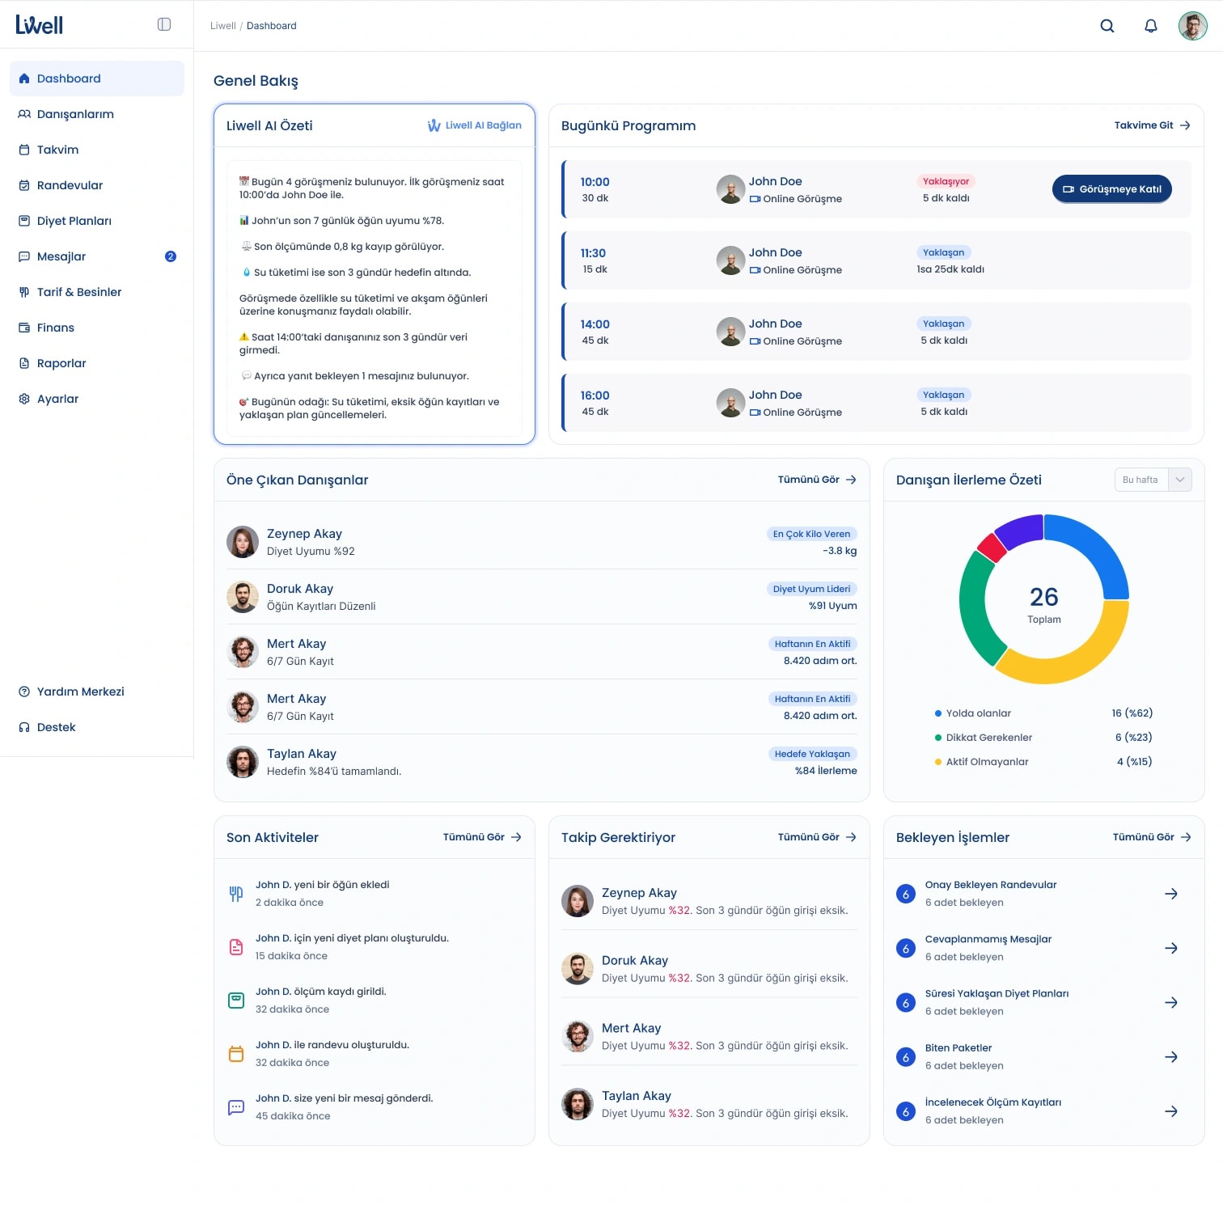
Task: Collapse the sidebar with the panel icon
Action: pyautogui.click(x=164, y=24)
